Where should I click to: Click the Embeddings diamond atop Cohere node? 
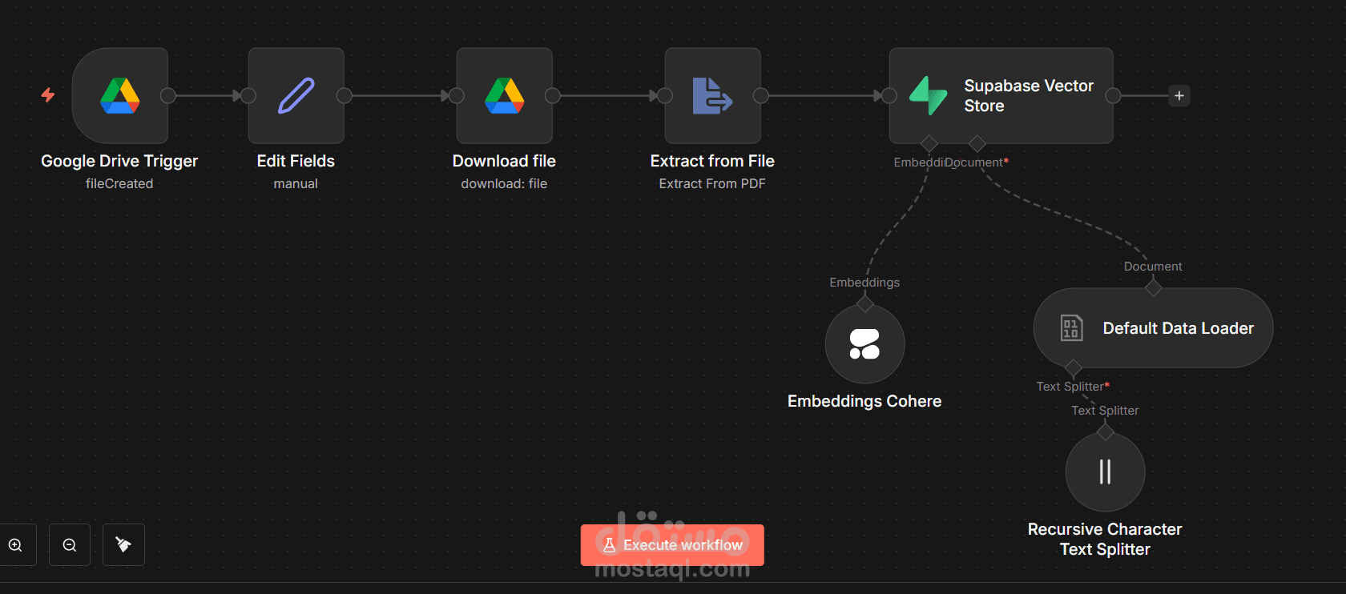click(x=865, y=304)
